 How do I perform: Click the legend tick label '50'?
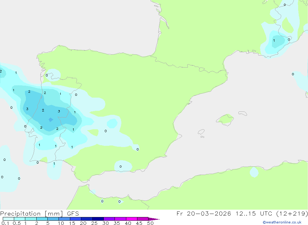coord(150,223)
